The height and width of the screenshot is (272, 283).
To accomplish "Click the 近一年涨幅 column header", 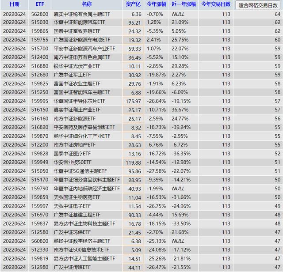I will click(183, 4).
